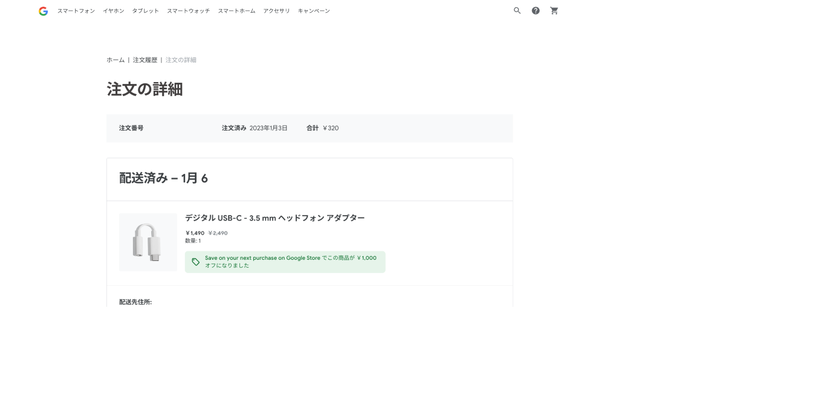The image size is (826, 409).
Task: Click the struck-through price ￥2,490
Action: 218,233
